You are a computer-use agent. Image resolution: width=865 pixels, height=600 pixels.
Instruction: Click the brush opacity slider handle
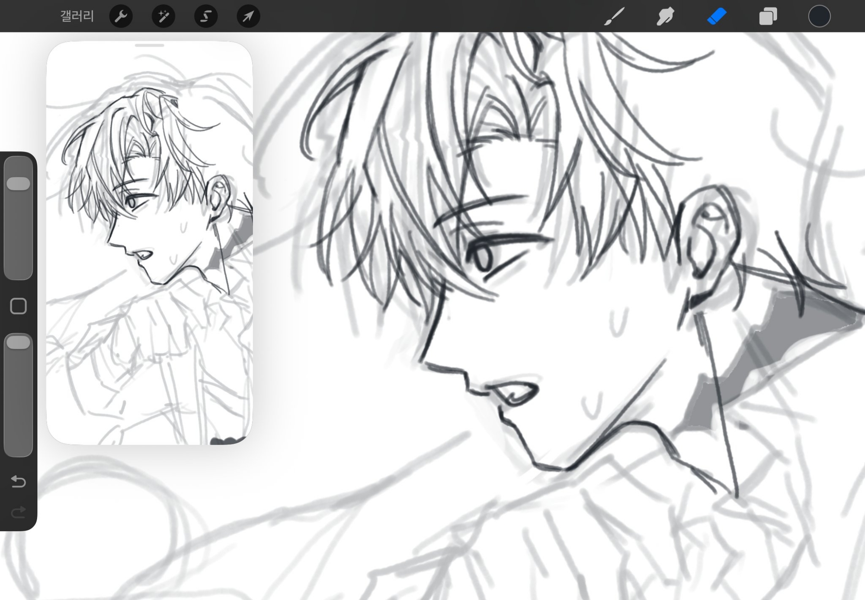[x=19, y=343]
